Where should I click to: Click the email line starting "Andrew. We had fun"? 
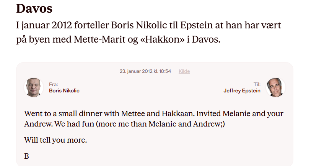click(125, 124)
